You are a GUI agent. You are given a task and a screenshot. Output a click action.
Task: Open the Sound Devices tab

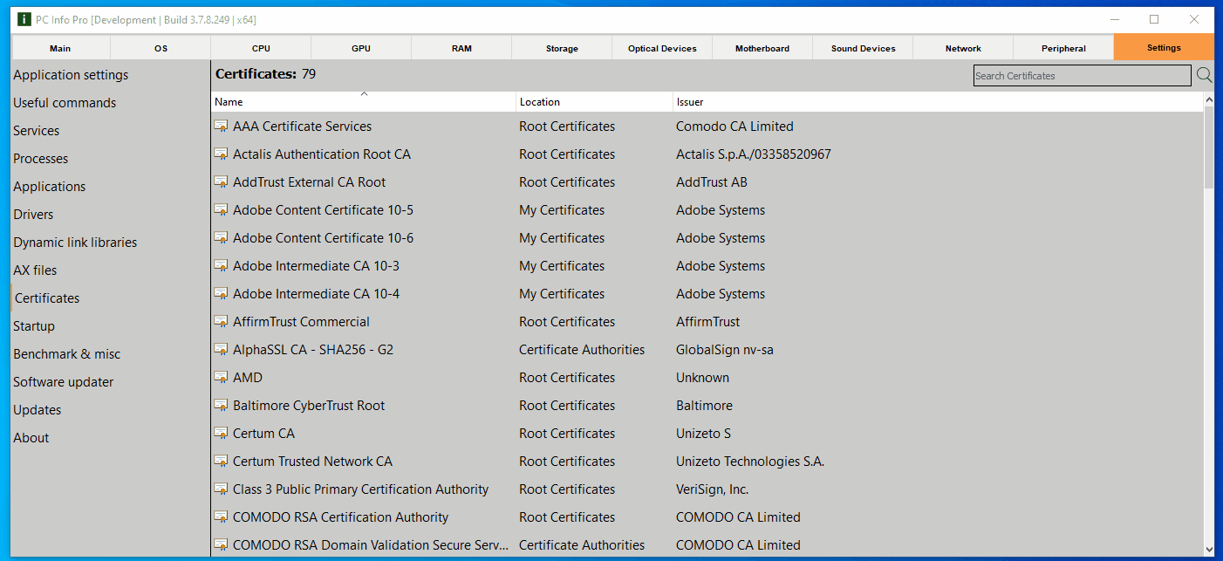coord(863,48)
